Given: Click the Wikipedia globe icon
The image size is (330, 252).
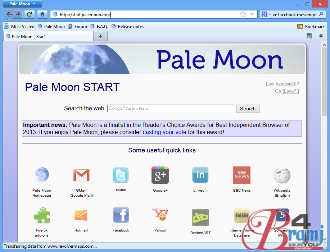Looking at the screenshot, I should (x=282, y=175).
